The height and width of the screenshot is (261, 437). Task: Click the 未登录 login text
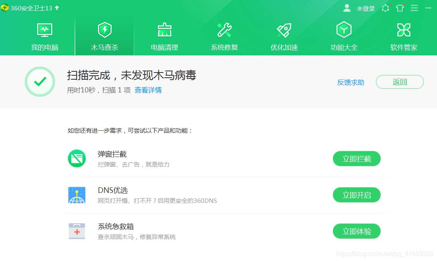(x=366, y=9)
